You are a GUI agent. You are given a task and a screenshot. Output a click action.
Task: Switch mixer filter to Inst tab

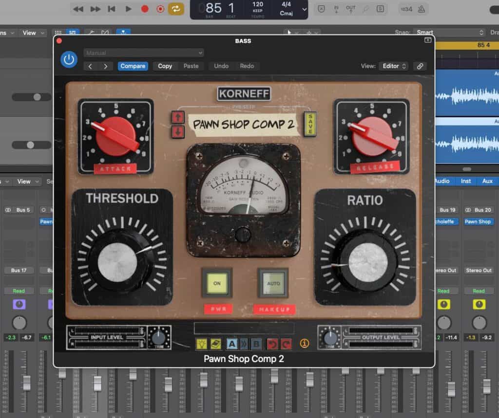(465, 181)
